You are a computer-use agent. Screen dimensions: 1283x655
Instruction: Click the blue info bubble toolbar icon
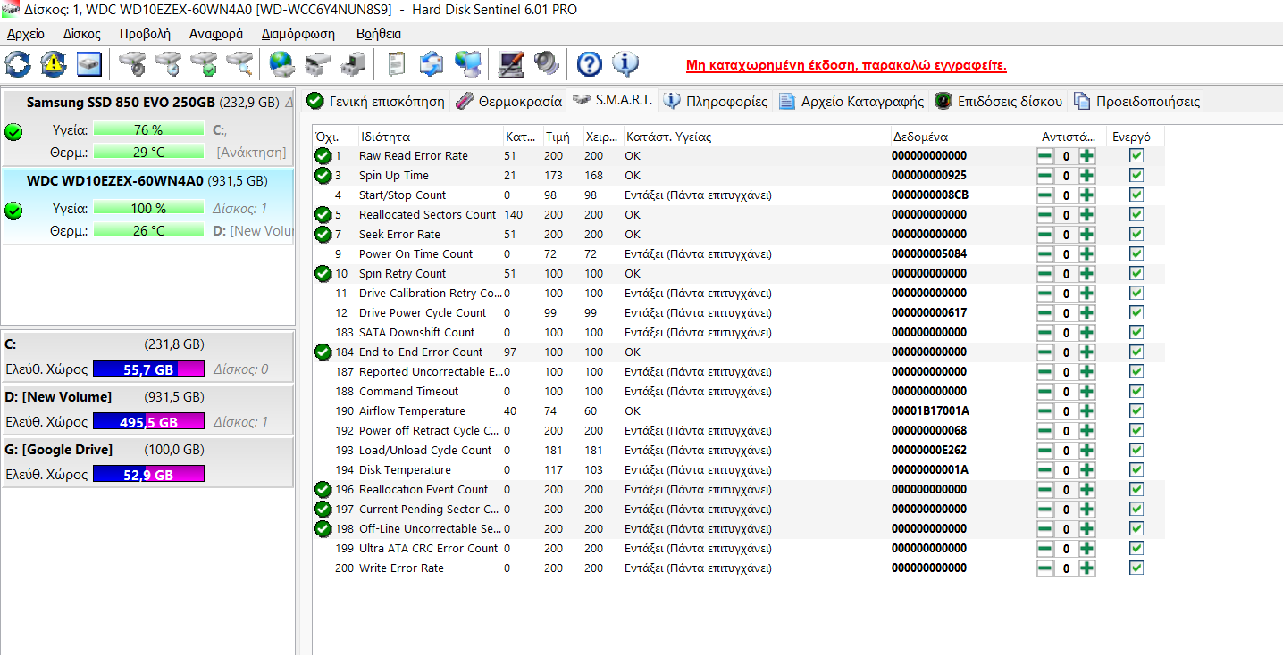(625, 64)
